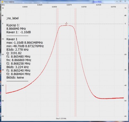This screenshot has height=122, width=129.
Task: Click the 'MHz' axis unit label
Action: (3, 5)
